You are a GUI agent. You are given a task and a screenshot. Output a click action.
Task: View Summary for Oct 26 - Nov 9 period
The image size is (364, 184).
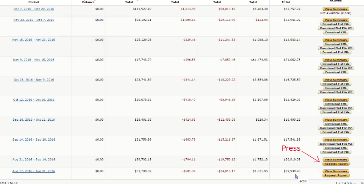click(335, 80)
